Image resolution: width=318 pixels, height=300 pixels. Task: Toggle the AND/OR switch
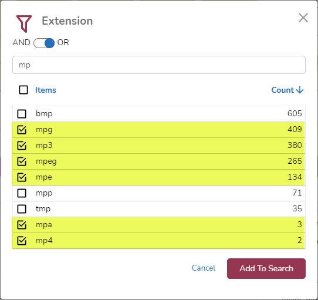click(x=44, y=43)
